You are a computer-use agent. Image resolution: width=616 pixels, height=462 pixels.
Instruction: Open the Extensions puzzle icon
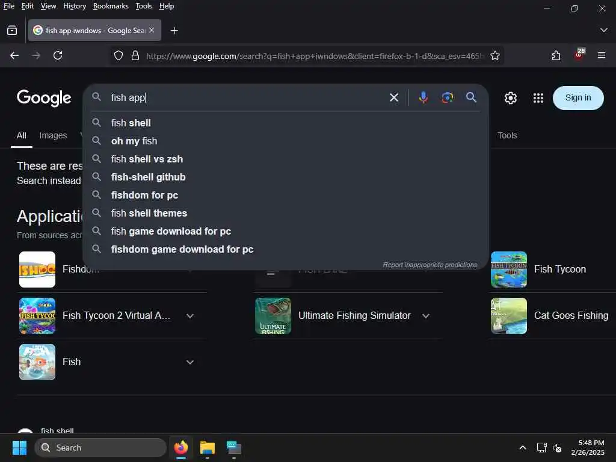point(556,55)
